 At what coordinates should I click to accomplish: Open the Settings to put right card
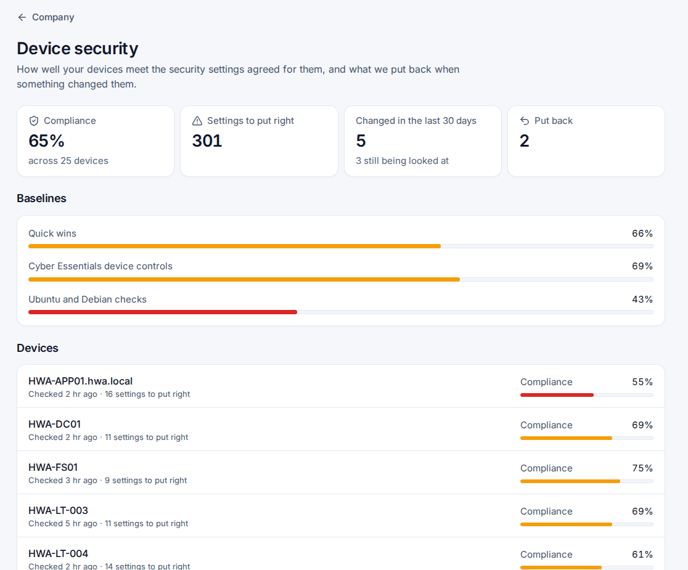pyautogui.click(x=260, y=141)
